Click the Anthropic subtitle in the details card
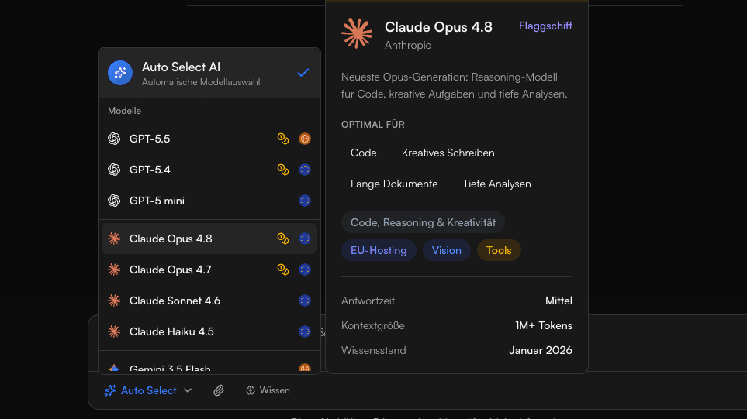 point(408,45)
